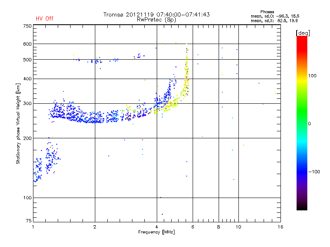This screenshot has height=247, width=330.
Task: Click the x-axis label '1'
Action: point(33,227)
